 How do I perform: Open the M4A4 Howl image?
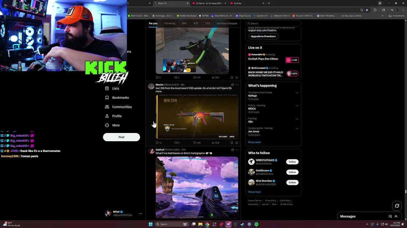click(197, 117)
